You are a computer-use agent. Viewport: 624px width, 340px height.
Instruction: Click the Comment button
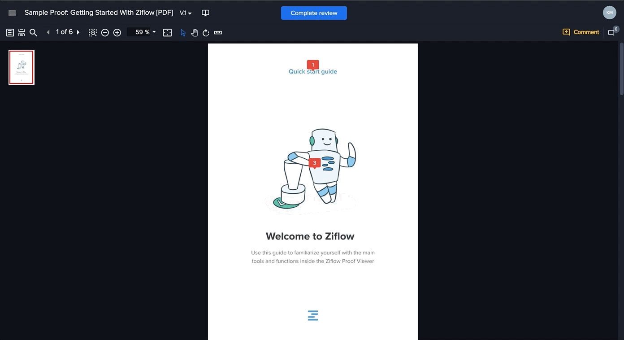coord(581,32)
